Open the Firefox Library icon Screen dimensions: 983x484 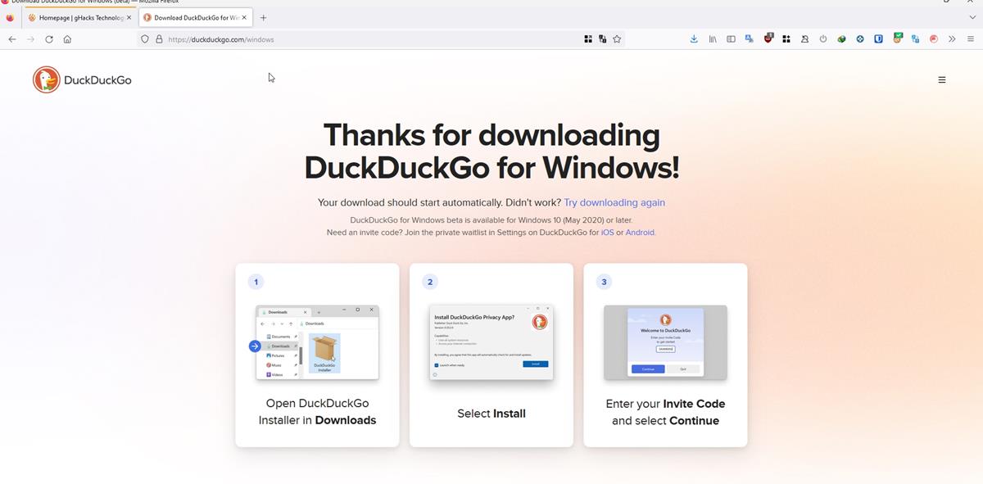712,38
